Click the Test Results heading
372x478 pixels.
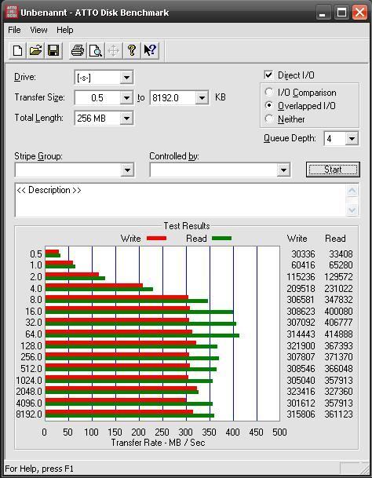coord(187,226)
